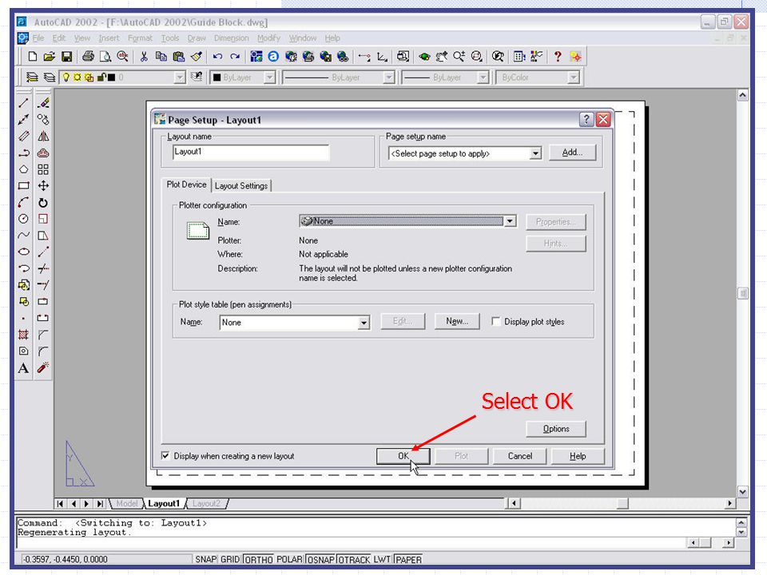Toggle LWT lineweight display
The height and width of the screenshot is (575, 767).
(x=382, y=559)
